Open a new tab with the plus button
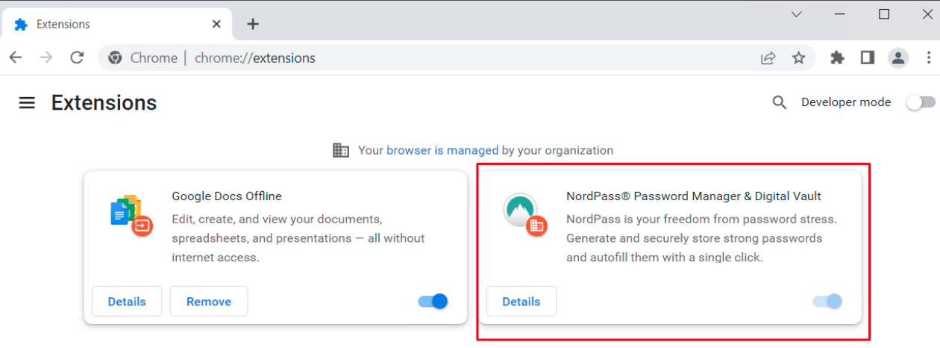 click(x=253, y=24)
